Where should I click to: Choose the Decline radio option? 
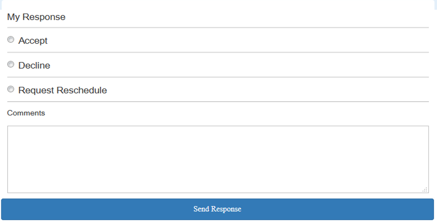(11, 65)
